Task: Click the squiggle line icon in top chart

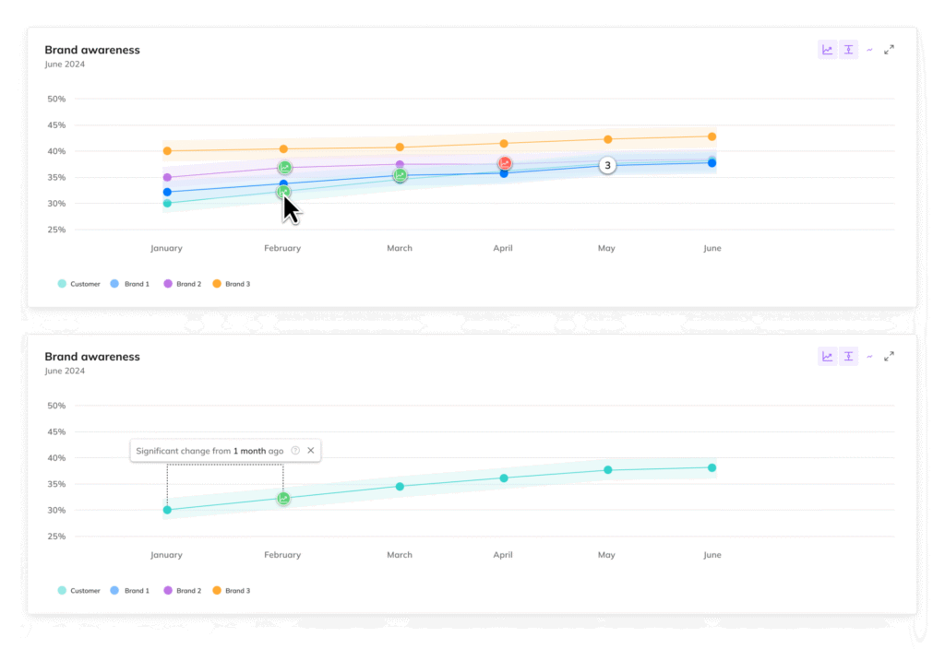Action: (x=869, y=50)
